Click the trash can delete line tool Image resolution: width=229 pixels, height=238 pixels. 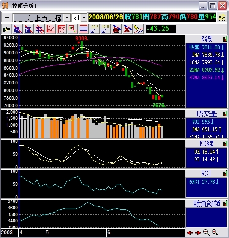click(x=116, y=29)
